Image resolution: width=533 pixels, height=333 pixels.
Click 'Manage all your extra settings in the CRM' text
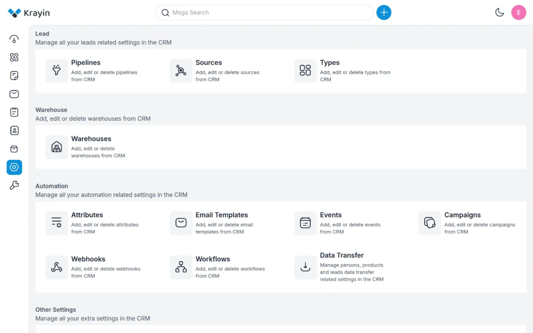(x=93, y=318)
